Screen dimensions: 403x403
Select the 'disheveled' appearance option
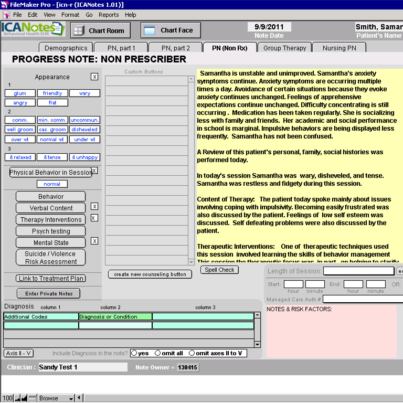[x=84, y=130]
